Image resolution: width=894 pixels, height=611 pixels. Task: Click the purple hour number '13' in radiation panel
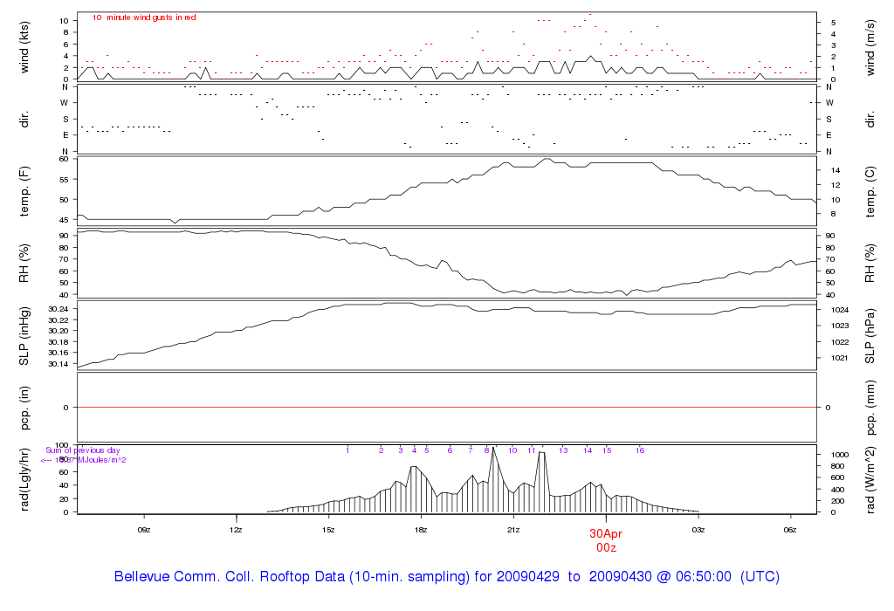[x=563, y=450]
